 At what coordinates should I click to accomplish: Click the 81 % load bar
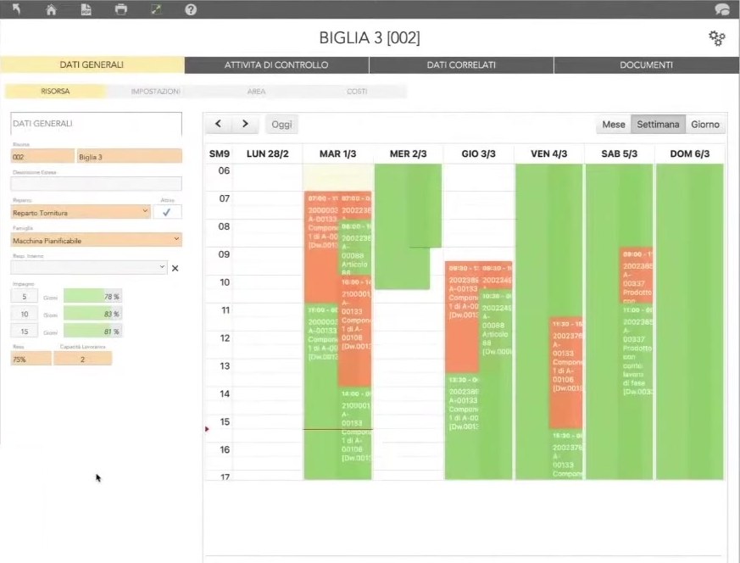click(92, 332)
